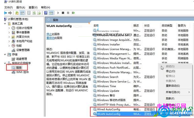Viewport: 194px width, 118px height.
Task: Click the gear icon beside Windows Installer
Action: pyautogui.click(x=95, y=44)
